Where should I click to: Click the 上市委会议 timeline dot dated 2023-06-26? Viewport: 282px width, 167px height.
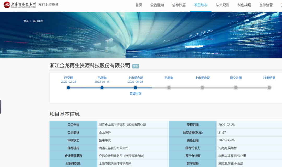click(136, 88)
